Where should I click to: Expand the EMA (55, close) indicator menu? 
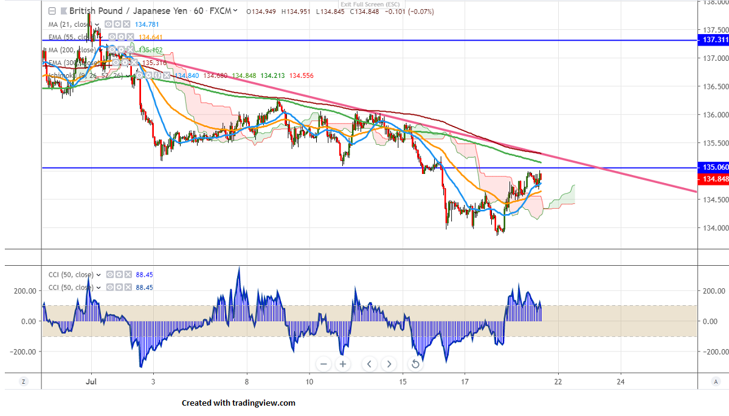[101, 37]
